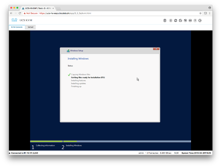Click the System Time status entry

tap(196, 153)
